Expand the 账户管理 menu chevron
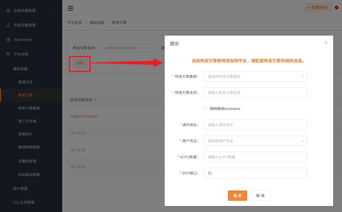The image size is (342, 212). pos(55,188)
